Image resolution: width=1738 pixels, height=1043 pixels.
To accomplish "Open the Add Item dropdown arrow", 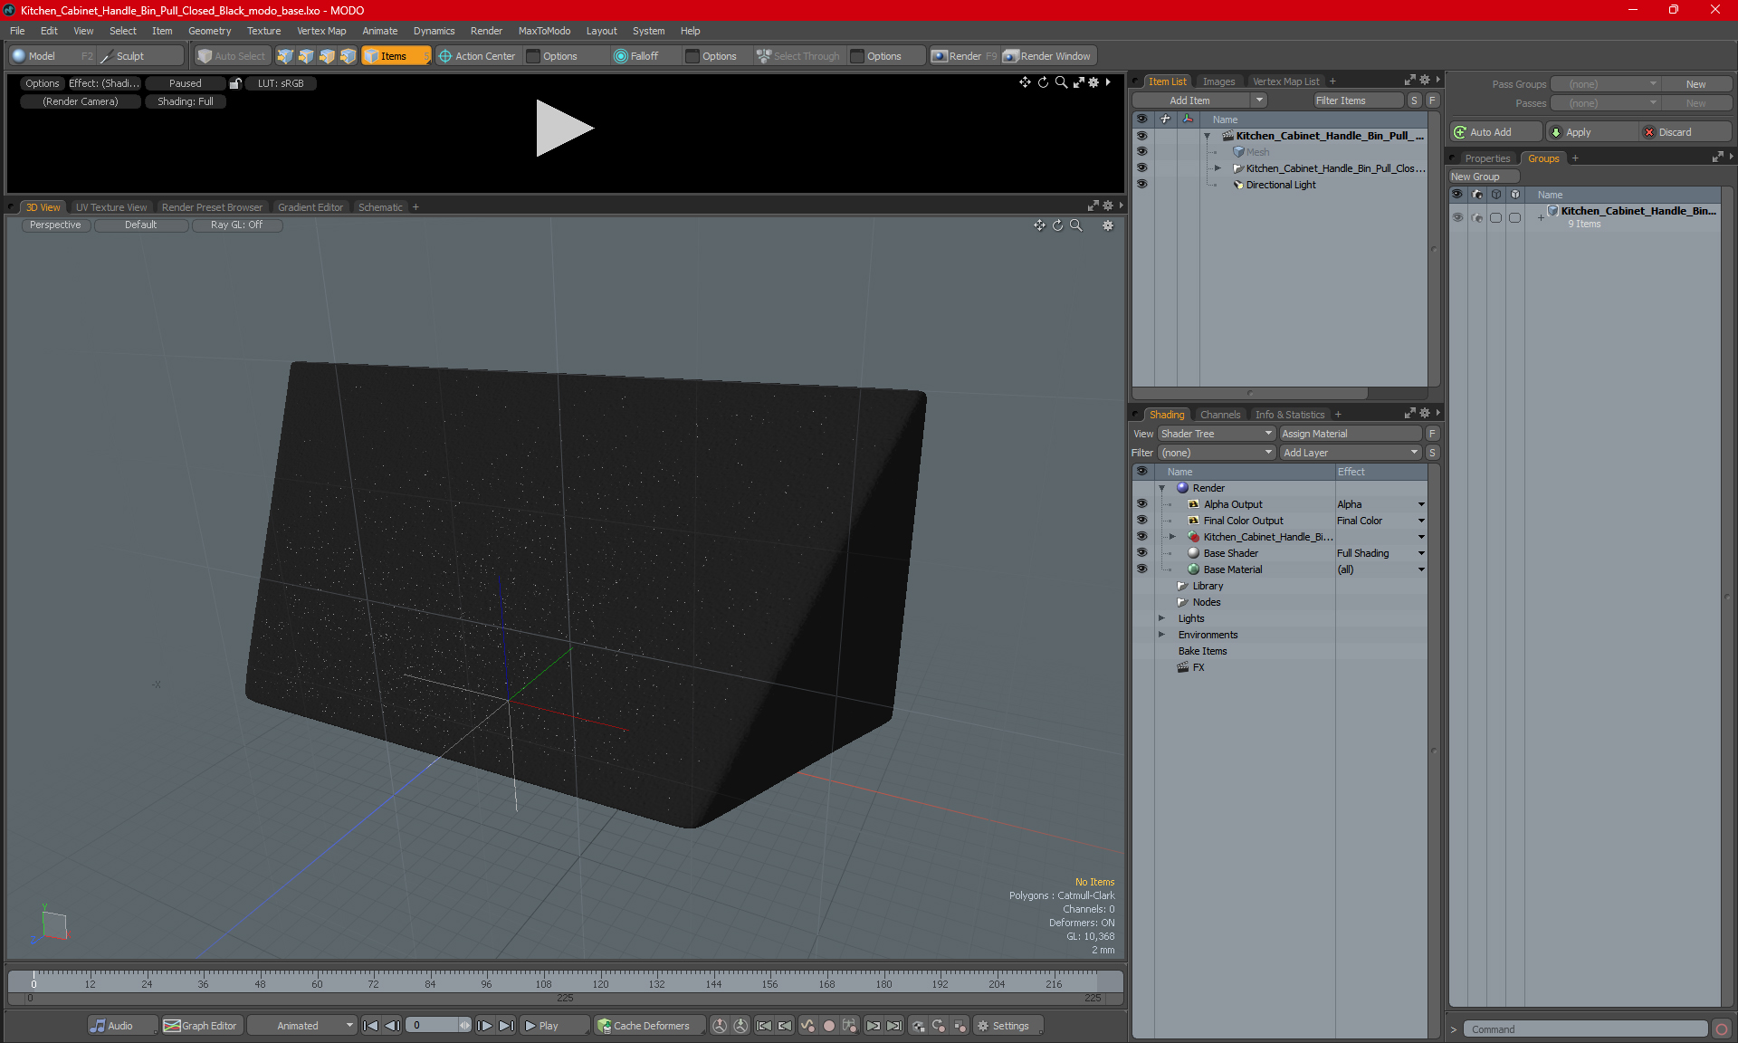I will pyautogui.click(x=1259, y=100).
